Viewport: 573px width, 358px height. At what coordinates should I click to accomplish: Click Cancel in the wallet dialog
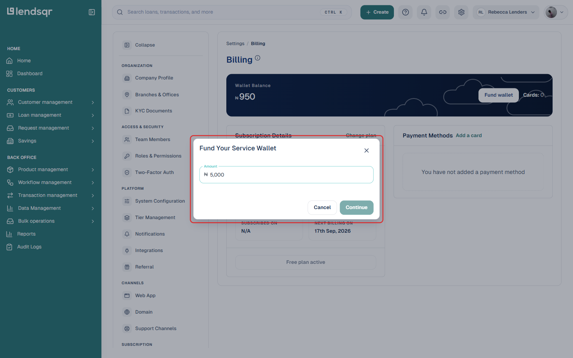pos(322,208)
